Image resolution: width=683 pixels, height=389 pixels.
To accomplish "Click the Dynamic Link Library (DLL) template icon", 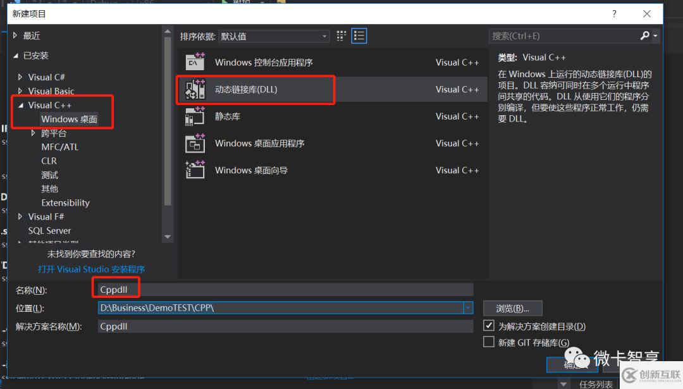I will [195, 89].
